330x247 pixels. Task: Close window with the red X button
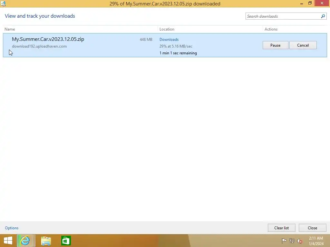[x=322, y=3]
